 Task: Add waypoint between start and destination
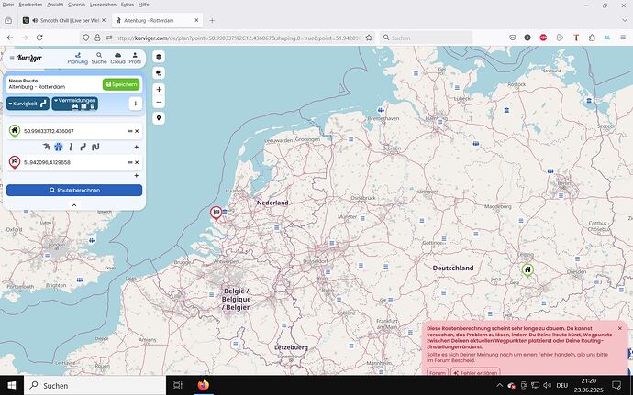[137, 147]
